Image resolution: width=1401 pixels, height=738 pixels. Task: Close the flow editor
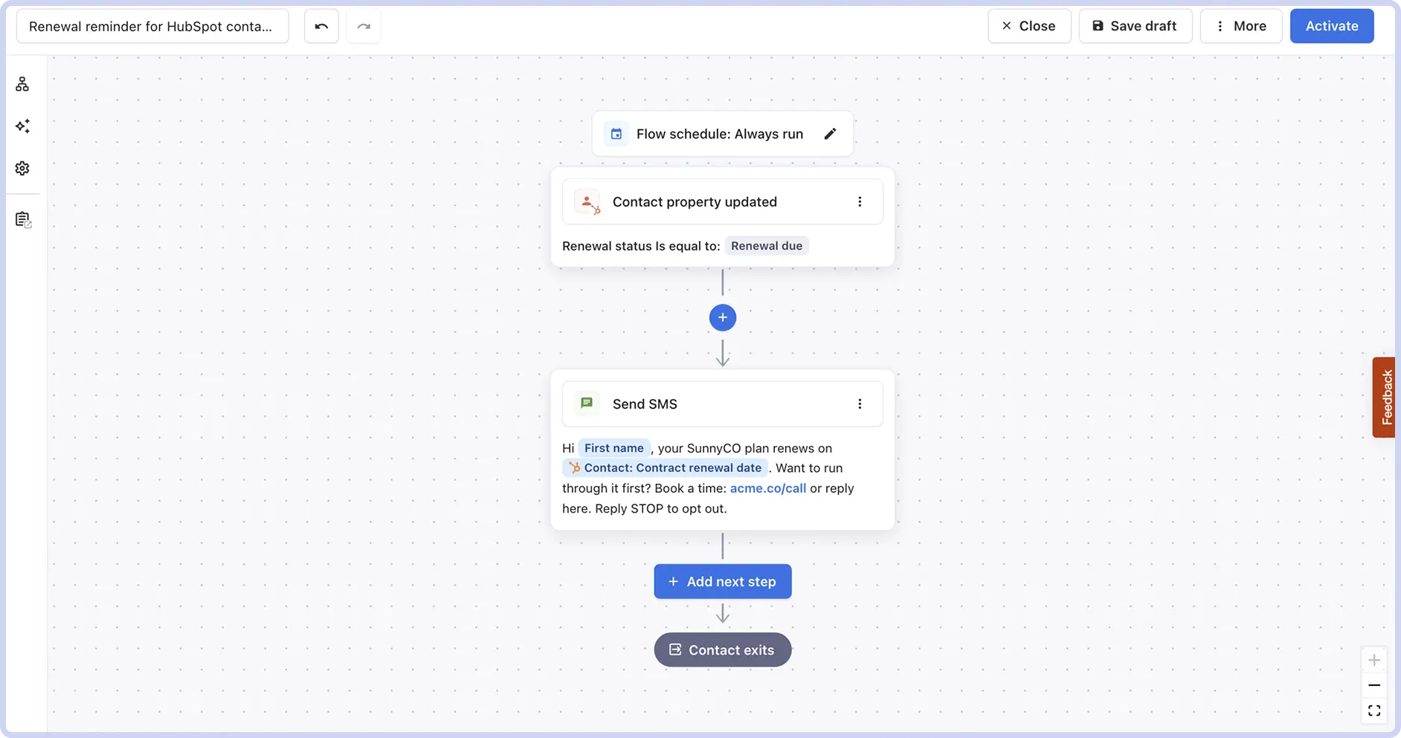tap(1029, 26)
